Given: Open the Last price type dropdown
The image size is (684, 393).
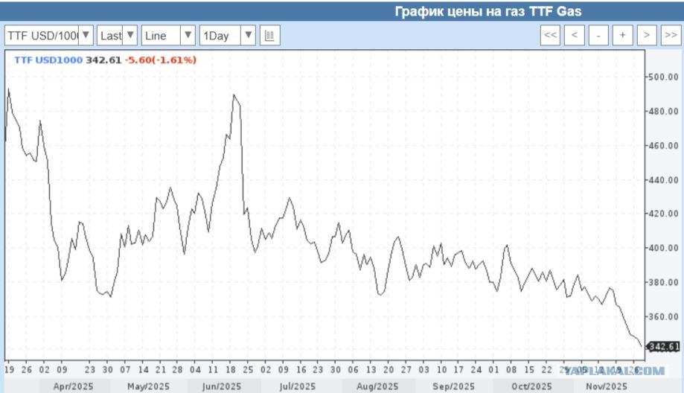Looking at the screenshot, I should [x=117, y=35].
